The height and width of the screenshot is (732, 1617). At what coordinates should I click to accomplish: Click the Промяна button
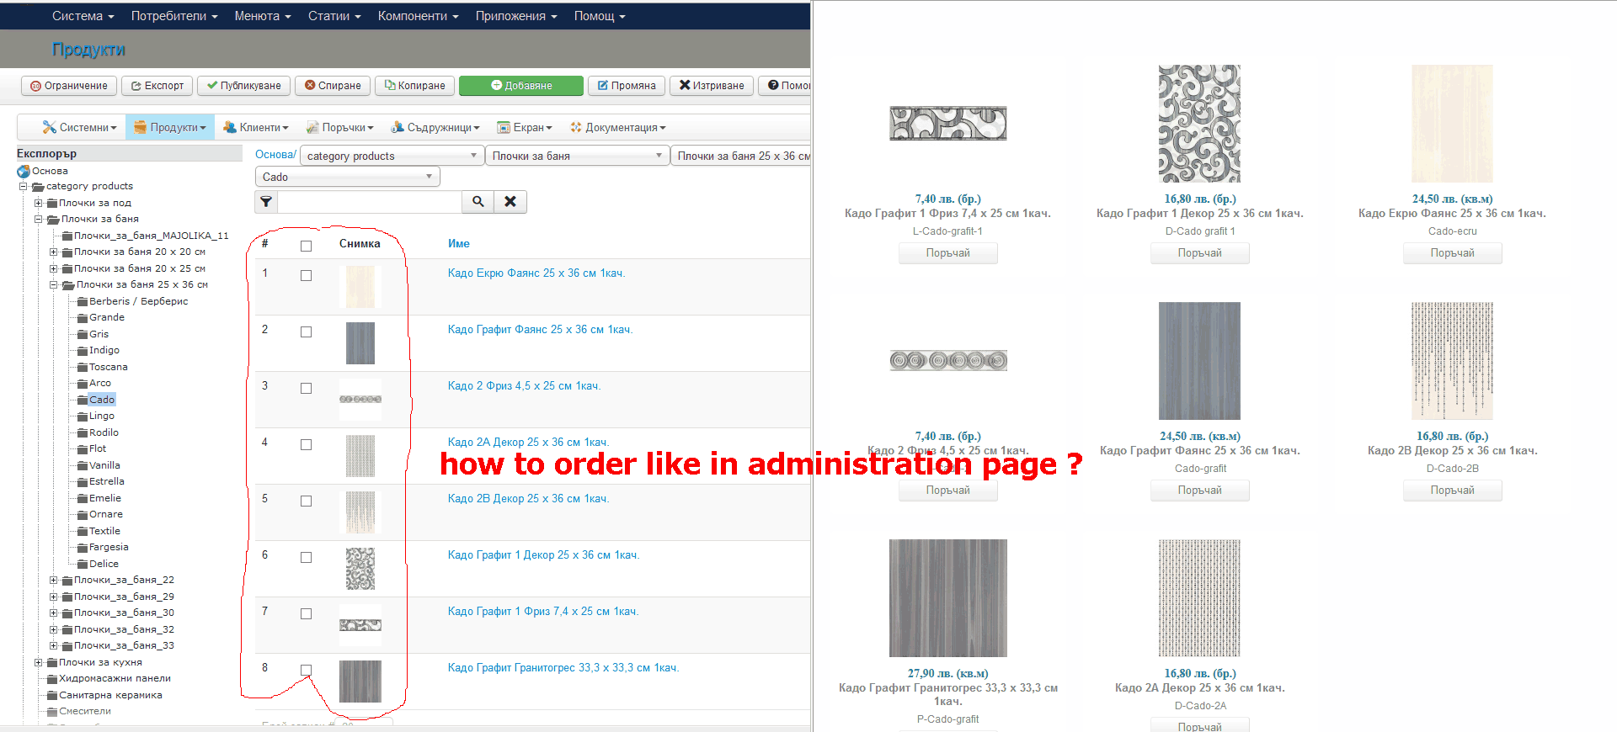coord(627,86)
